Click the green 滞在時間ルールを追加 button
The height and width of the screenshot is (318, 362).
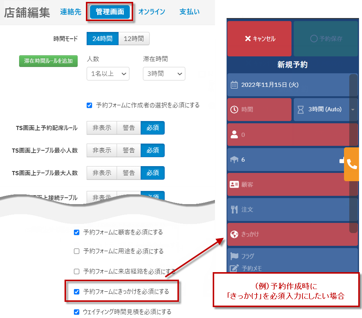pos(48,61)
